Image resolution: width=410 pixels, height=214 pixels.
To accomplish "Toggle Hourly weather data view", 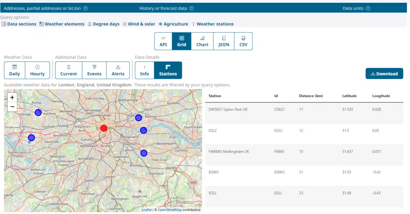I will click(x=37, y=70).
